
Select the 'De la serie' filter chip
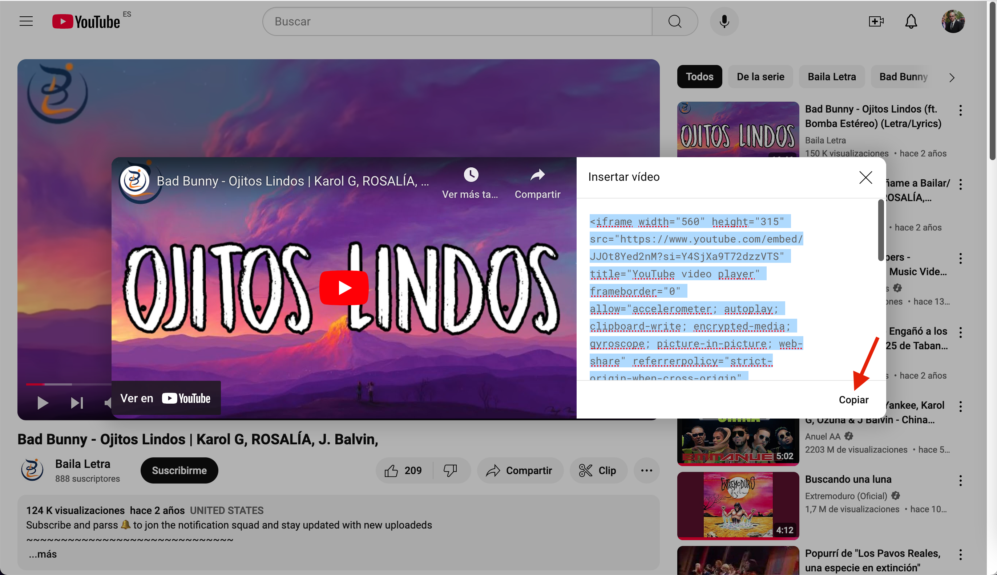point(760,77)
